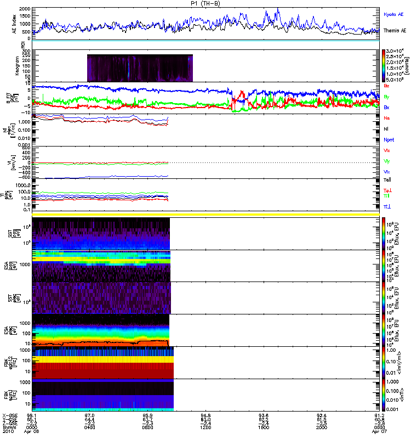Viewport: 411px width, 439px height.
Task: Click the FBK scm1 magnetic spectrogram panel
Action: click(103, 395)
